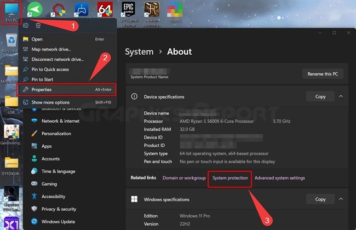The height and width of the screenshot is (230, 356).
Task: Click the 64-bit operating system text
Action: (x=224, y=153)
